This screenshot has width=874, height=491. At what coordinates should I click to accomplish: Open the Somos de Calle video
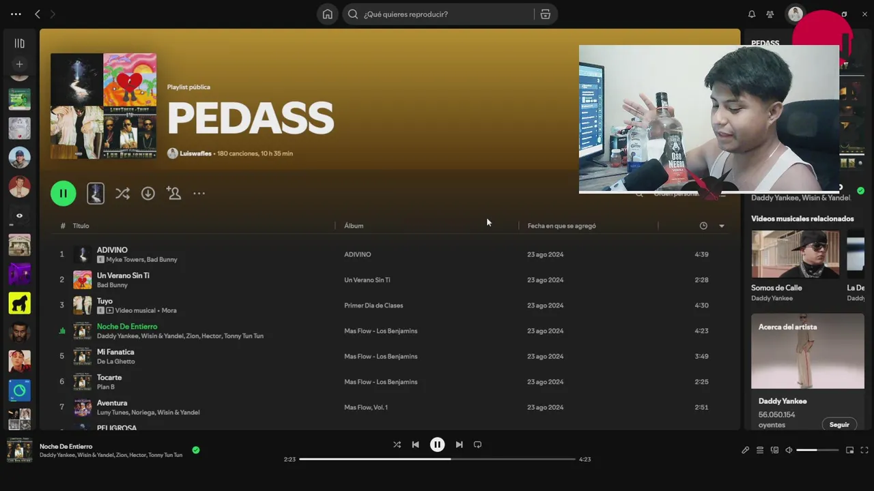[x=795, y=254]
